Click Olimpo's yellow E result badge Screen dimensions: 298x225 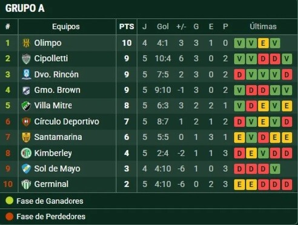pyautogui.click(x=263, y=43)
